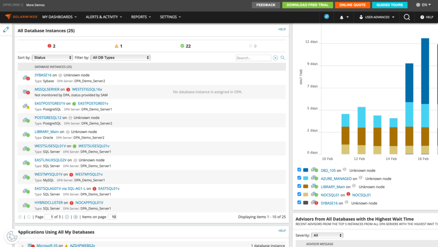This screenshot has height=247, width=438.
Task: Filter instances by critical status count 2
Action: coord(51,46)
